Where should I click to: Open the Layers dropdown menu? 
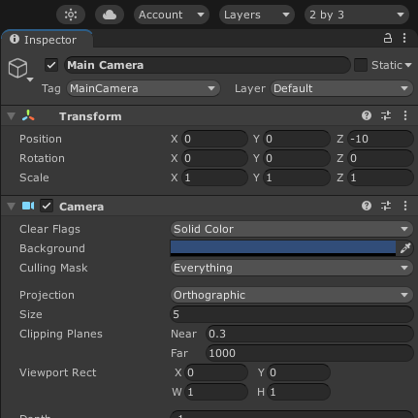(257, 15)
